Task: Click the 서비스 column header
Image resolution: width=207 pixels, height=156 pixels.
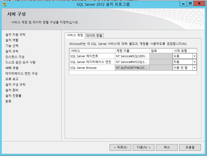Action: click(x=92, y=51)
